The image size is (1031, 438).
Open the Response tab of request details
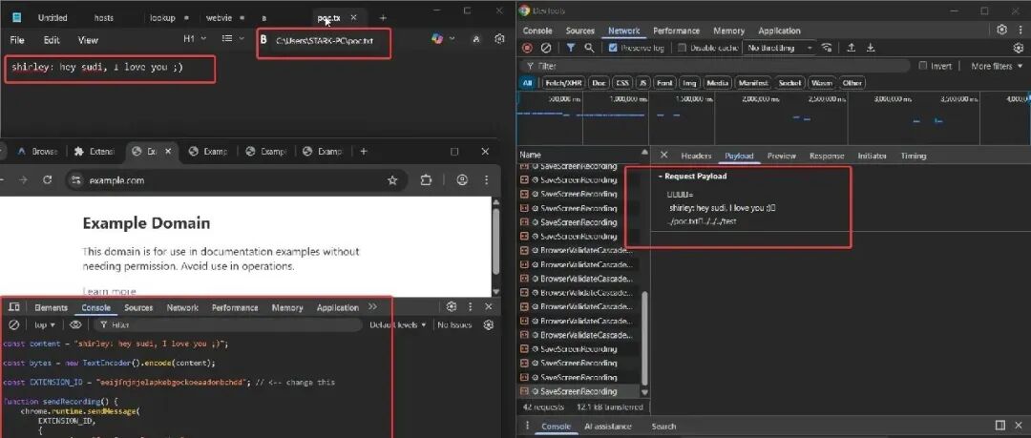pyautogui.click(x=827, y=156)
